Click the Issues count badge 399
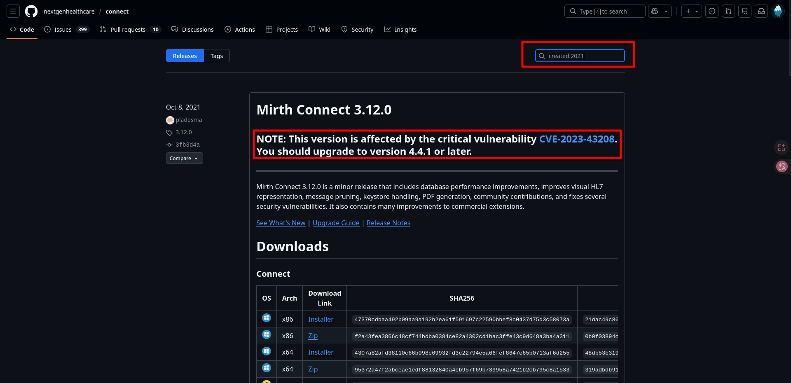 (82, 30)
